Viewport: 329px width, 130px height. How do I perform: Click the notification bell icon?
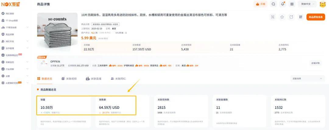pos(283,4)
